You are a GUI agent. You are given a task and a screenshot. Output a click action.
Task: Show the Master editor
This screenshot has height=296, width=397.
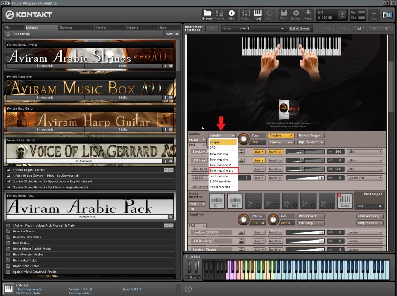(x=219, y=15)
